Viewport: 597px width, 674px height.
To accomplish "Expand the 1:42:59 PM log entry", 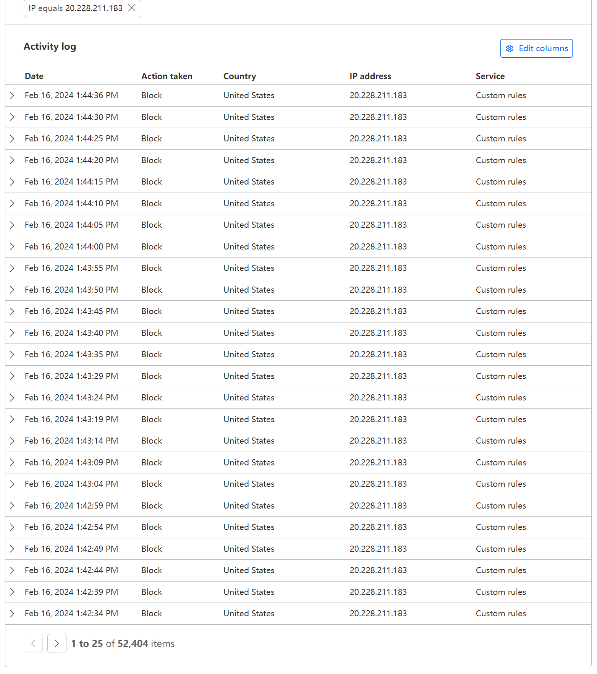I will click(12, 505).
